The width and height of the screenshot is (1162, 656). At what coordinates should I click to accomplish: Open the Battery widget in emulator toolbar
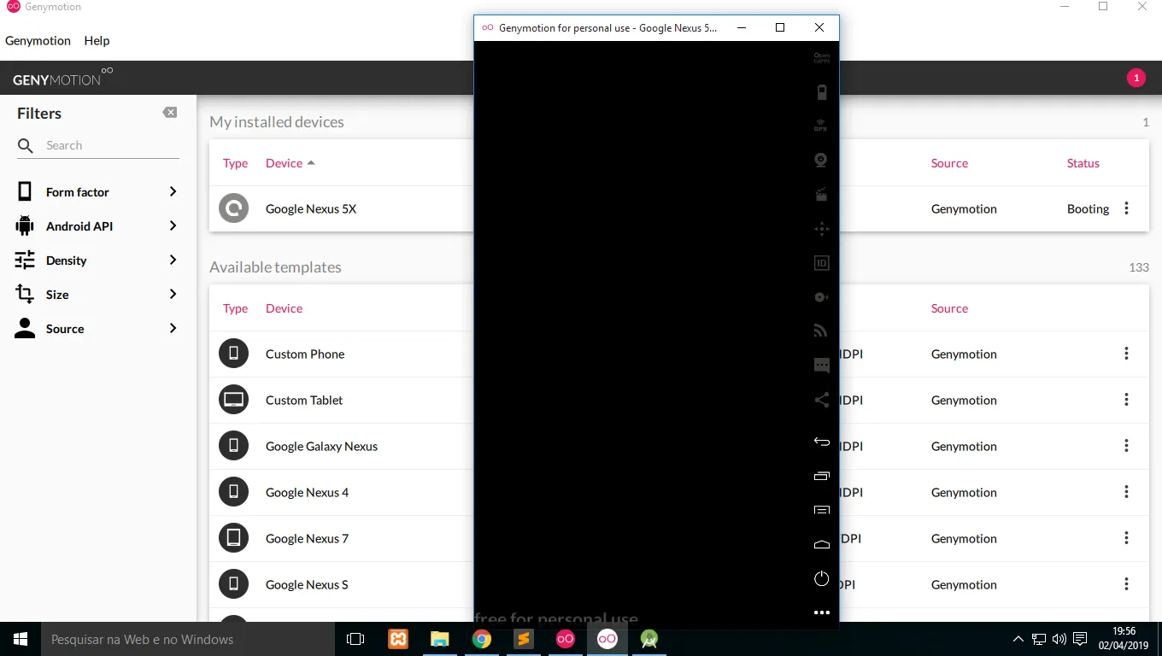click(x=822, y=92)
